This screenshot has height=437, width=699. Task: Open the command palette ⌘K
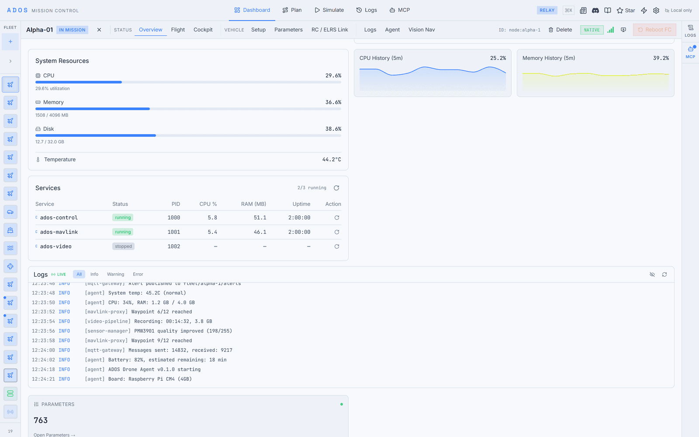568,10
